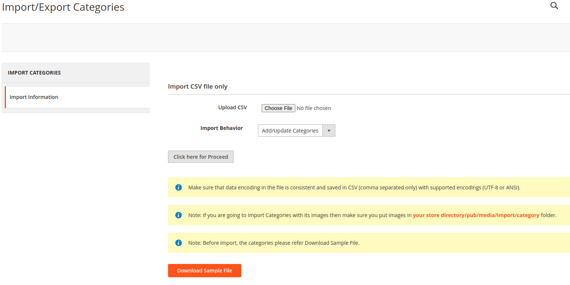Viewport: 570px width, 285px height.
Task: Click the 'No file chosen' label
Action: (x=314, y=108)
